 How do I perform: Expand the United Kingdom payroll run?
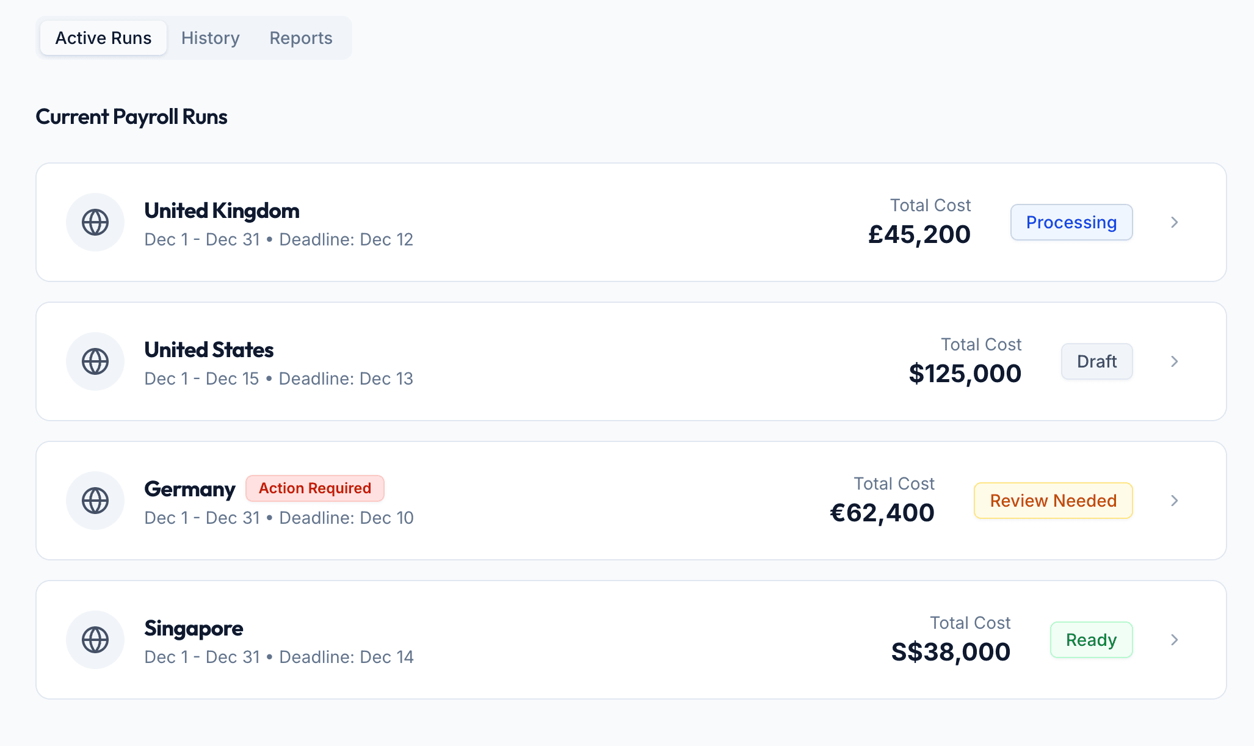(1174, 222)
